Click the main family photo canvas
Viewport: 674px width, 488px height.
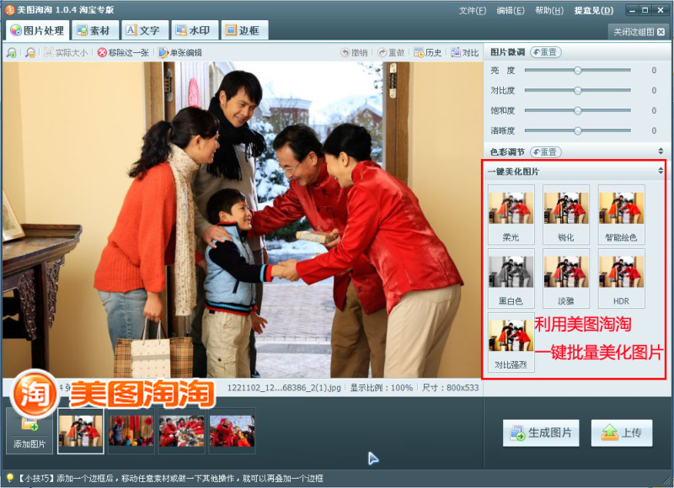(243, 220)
